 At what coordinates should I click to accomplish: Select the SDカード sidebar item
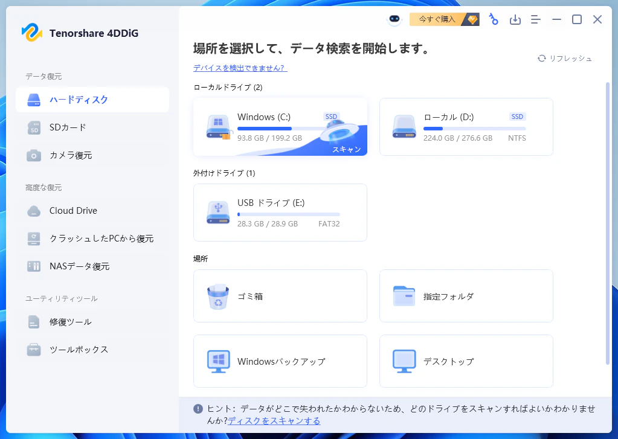point(92,127)
